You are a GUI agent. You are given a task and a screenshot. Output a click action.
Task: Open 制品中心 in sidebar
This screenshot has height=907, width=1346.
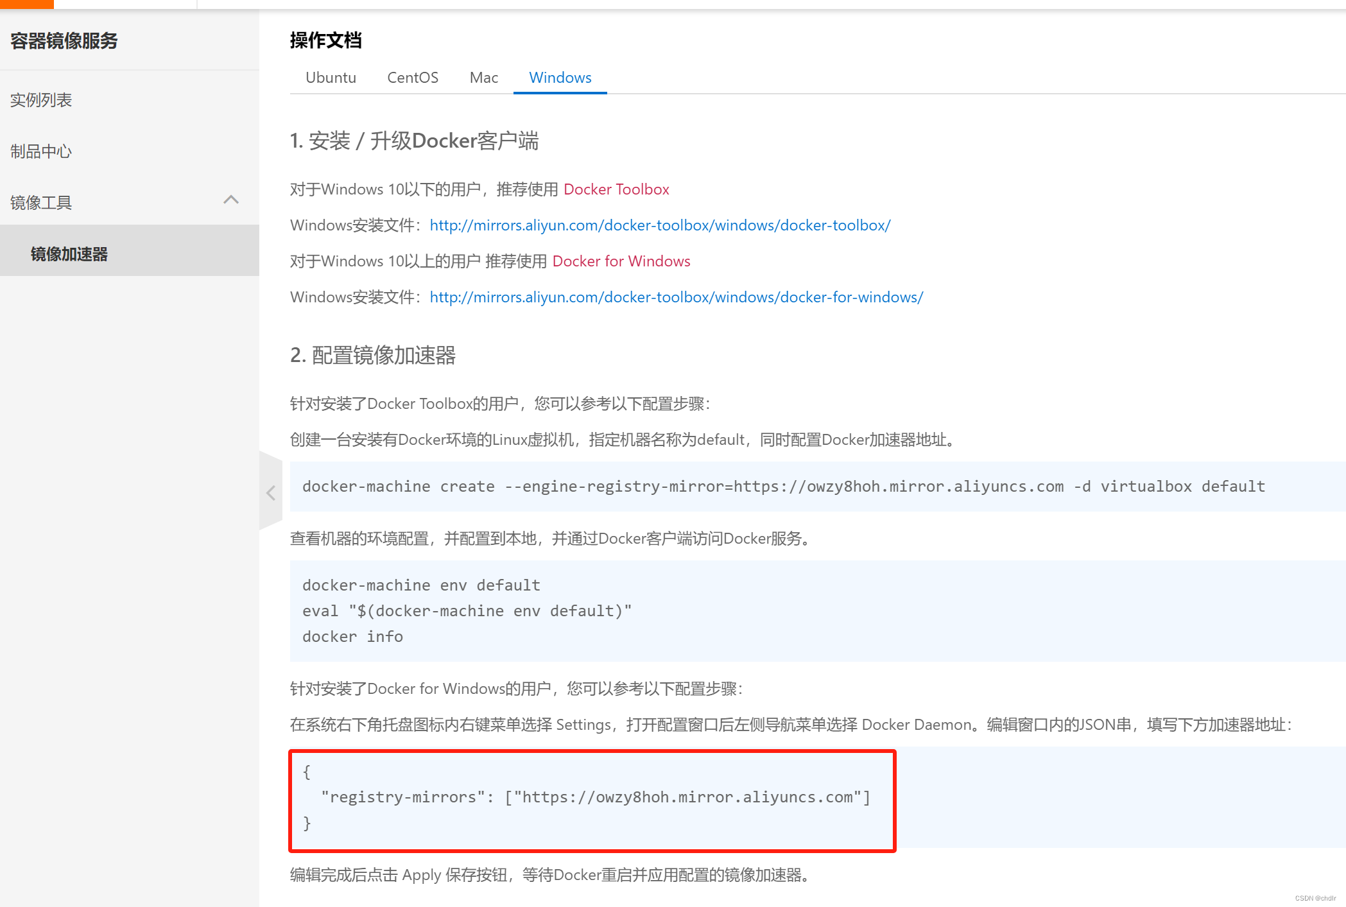tap(41, 151)
